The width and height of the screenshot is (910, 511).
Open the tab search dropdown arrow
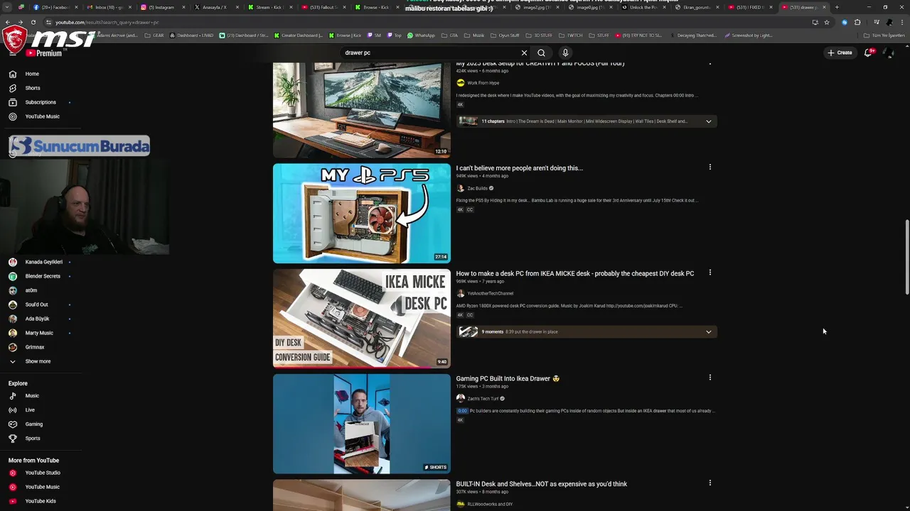pyautogui.click(x=6, y=7)
